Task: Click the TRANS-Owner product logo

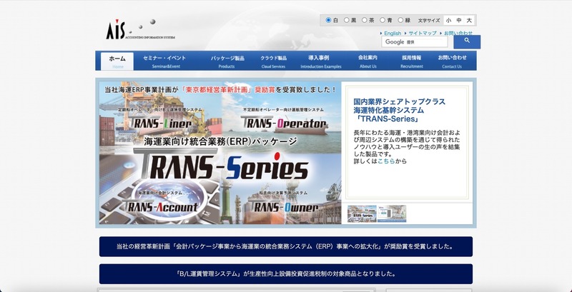Action: click(285, 206)
